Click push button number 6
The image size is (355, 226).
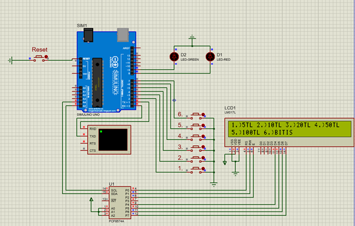pyautogui.click(x=196, y=116)
